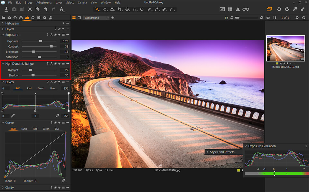Toggle the preview eye icon near '1 of 1'

coord(268,18)
